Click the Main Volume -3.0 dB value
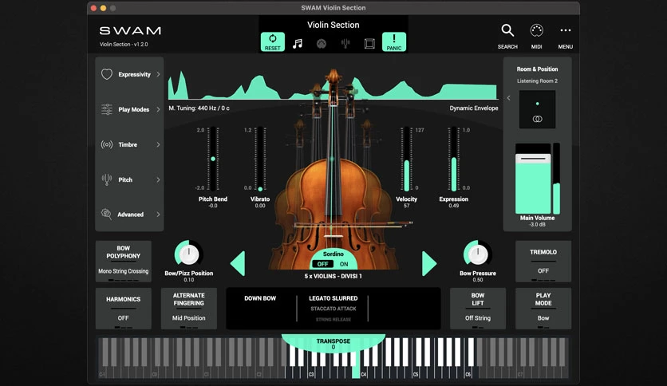The image size is (667, 386). (x=537, y=224)
